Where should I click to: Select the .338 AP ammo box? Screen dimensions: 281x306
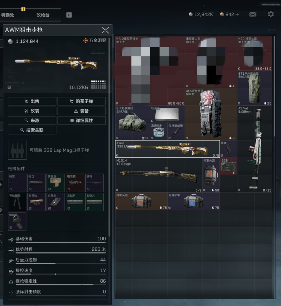(x=228, y=166)
